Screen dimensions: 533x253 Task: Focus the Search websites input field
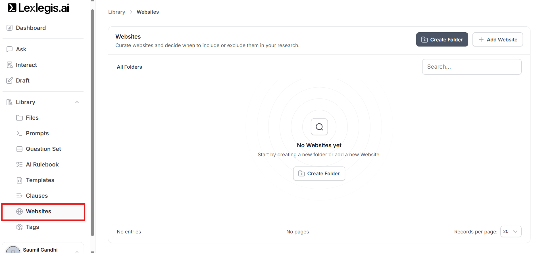coord(472,67)
